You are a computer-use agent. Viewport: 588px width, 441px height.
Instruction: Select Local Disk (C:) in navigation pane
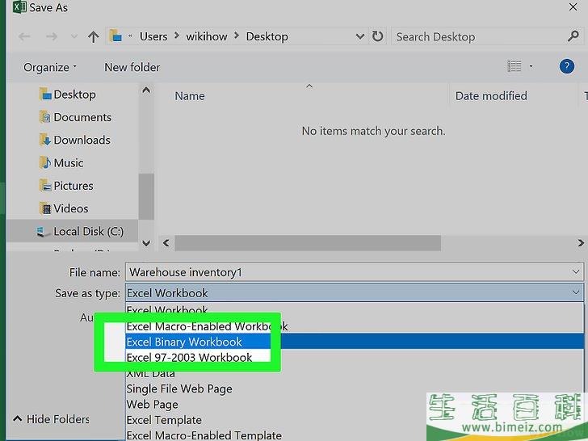pos(87,231)
